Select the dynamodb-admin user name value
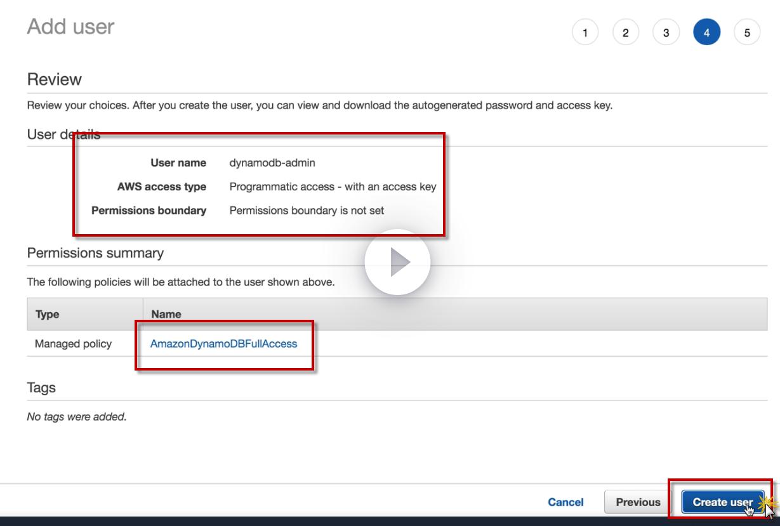 tap(272, 163)
